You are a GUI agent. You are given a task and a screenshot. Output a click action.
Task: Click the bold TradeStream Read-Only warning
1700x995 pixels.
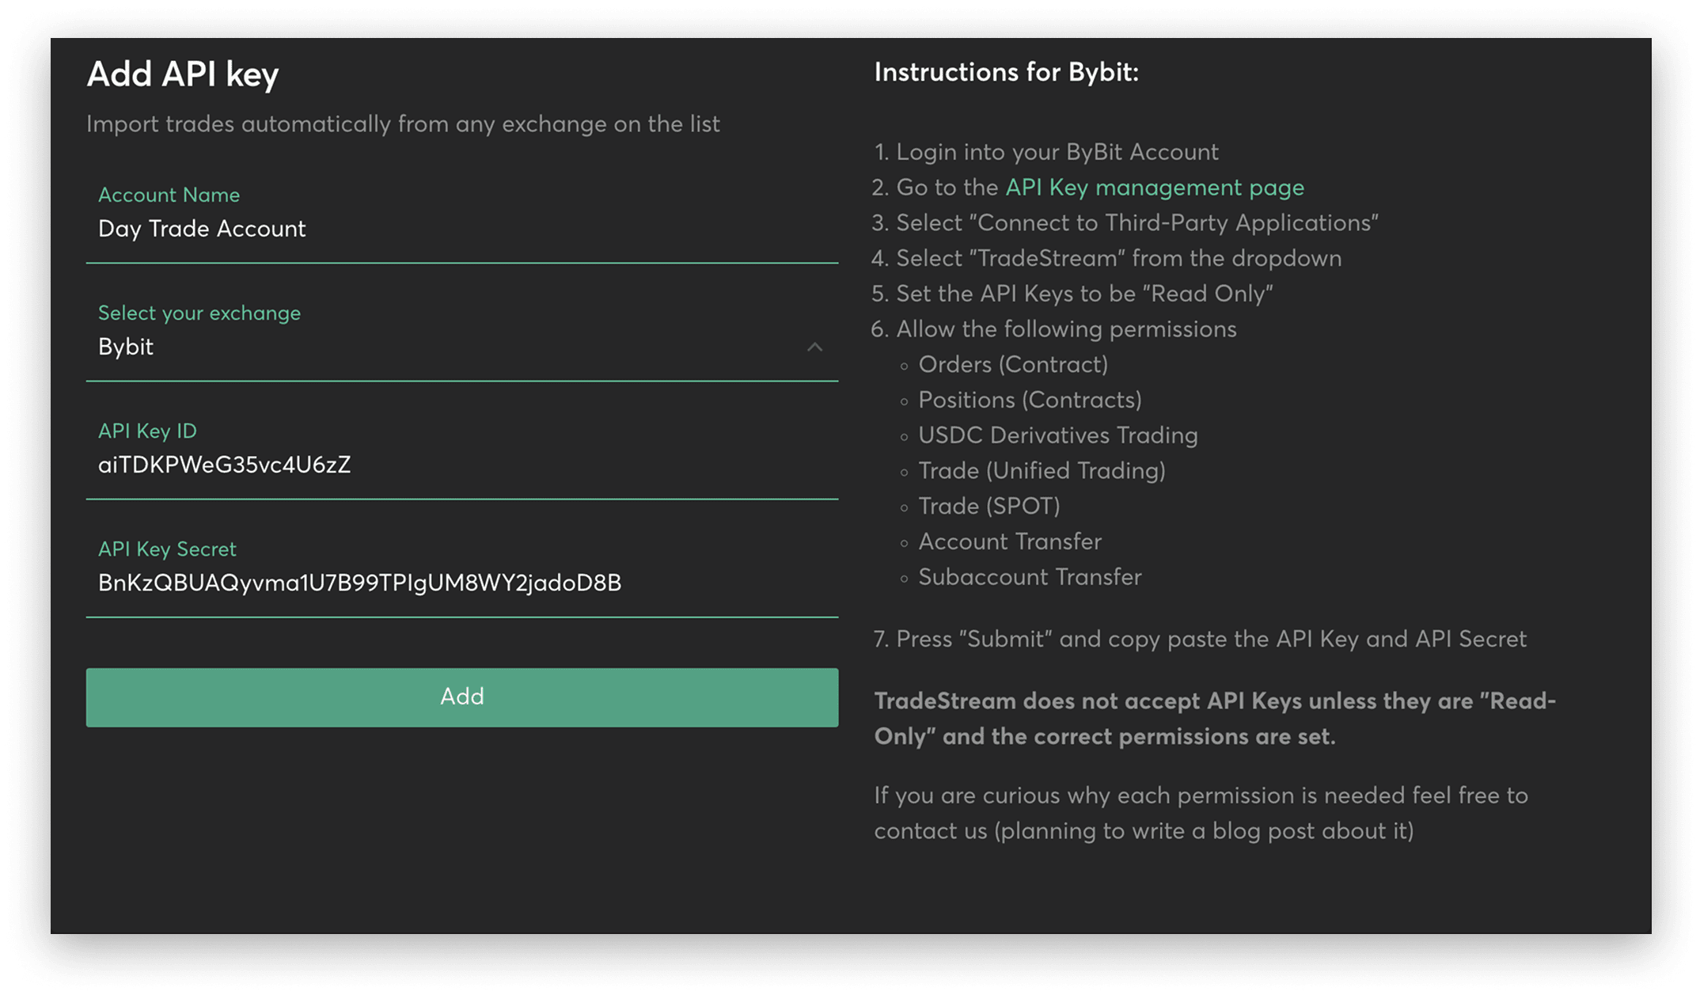(1215, 719)
